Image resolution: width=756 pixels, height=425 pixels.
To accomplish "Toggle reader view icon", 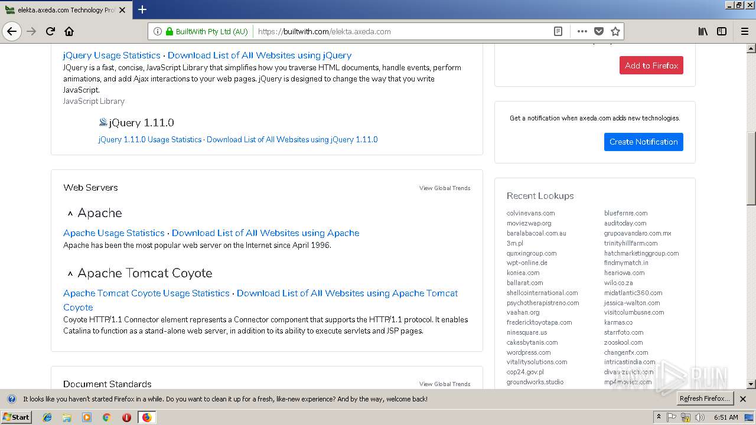I will pos(558,31).
